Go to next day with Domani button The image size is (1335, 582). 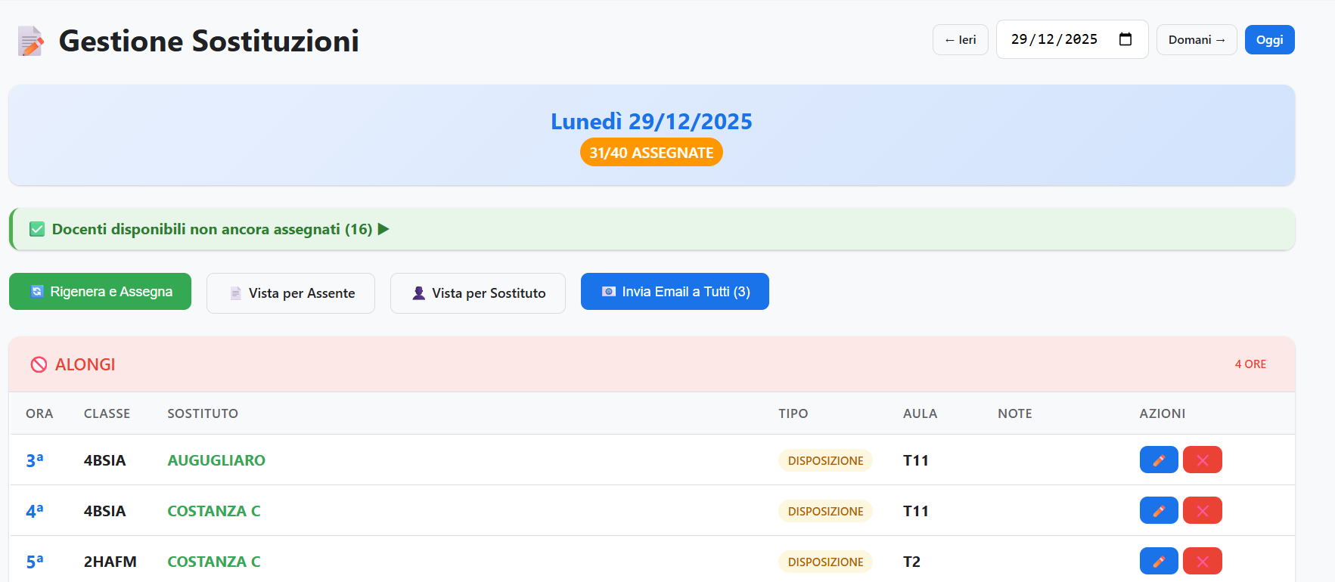1196,40
